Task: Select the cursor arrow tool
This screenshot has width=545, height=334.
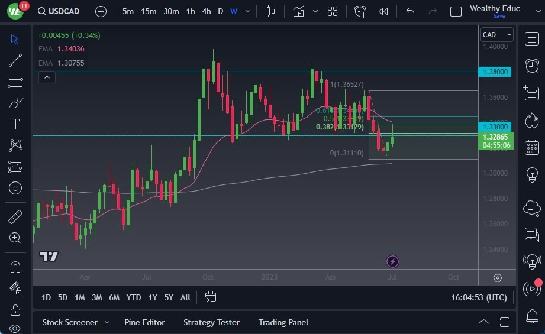Action: [x=15, y=39]
